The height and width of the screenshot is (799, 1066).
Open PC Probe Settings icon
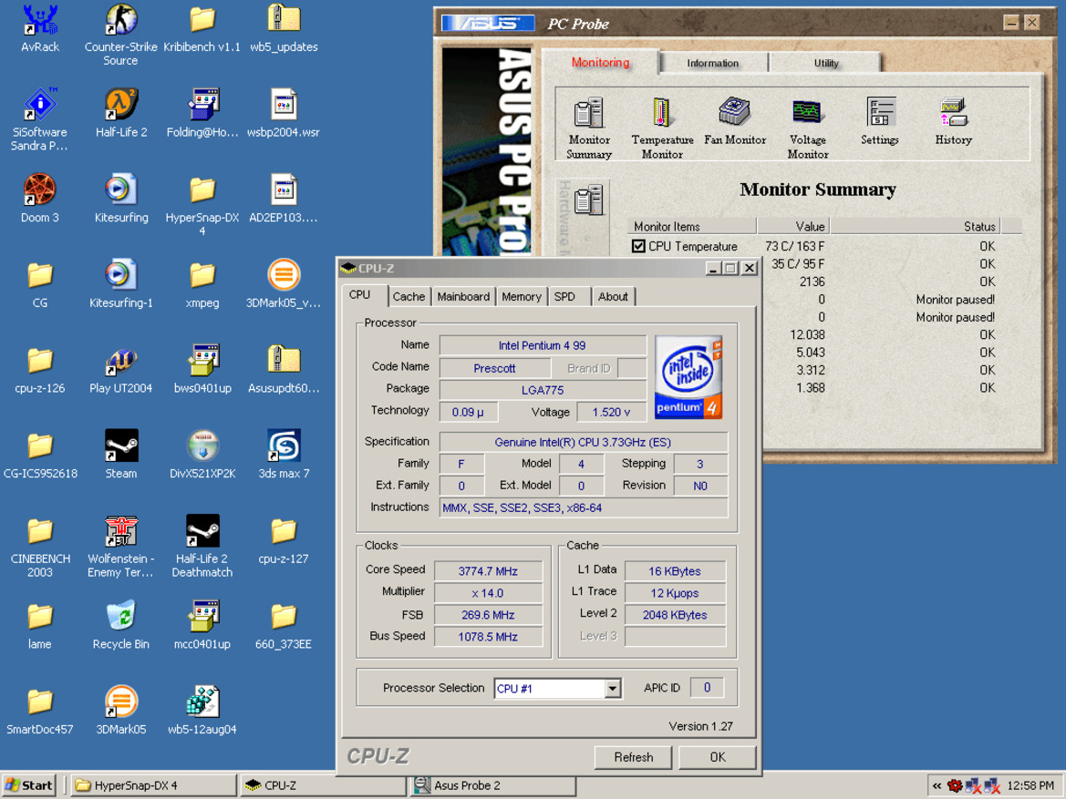pyautogui.click(x=880, y=121)
